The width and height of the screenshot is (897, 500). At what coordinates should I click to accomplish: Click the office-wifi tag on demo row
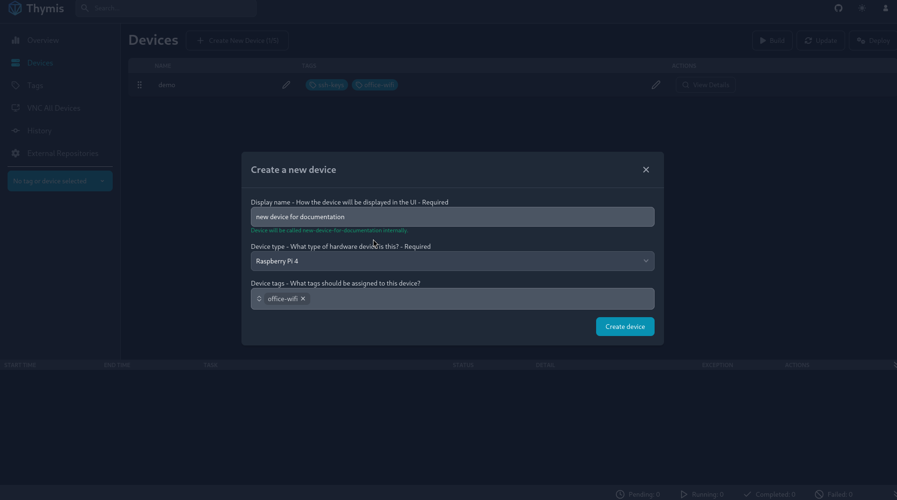(x=375, y=85)
